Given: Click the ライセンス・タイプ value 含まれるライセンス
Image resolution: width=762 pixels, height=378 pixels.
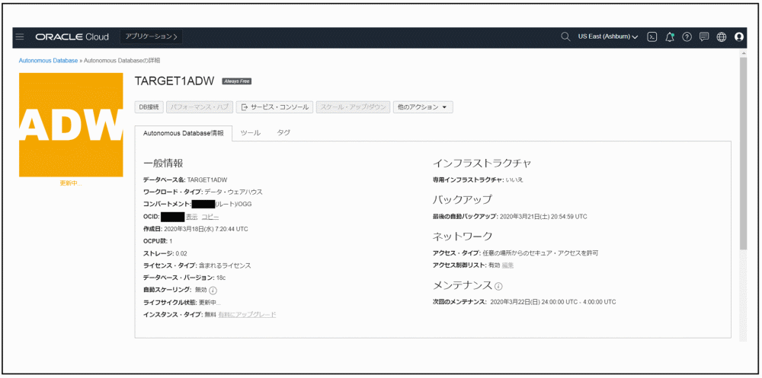Looking at the screenshot, I should [x=225, y=265].
